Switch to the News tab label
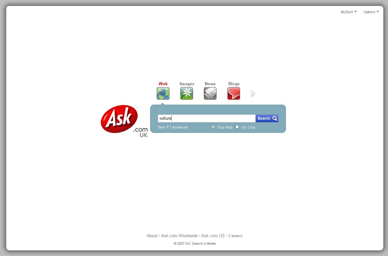 pyautogui.click(x=210, y=84)
